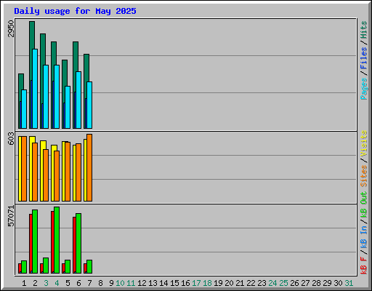Click day 23 on the x-axis
The height and width of the screenshot is (291, 372).
[262, 283]
